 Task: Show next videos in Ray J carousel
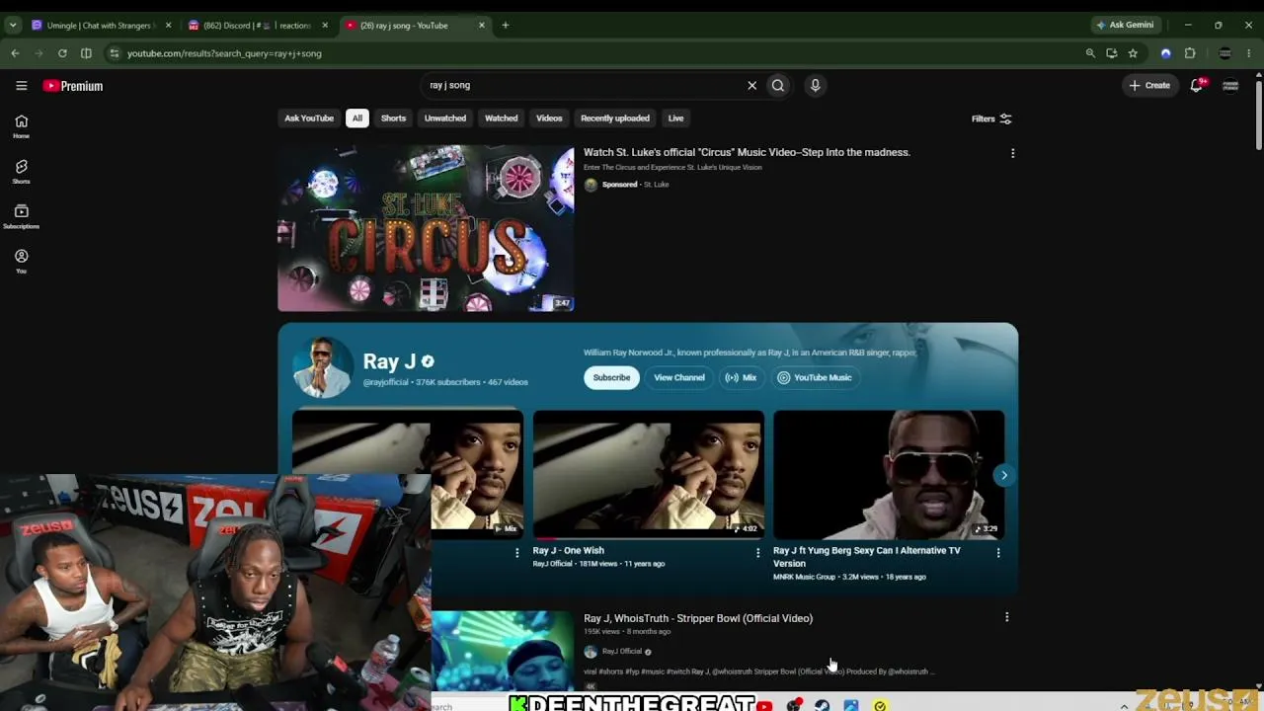(x=1004, y=476)
